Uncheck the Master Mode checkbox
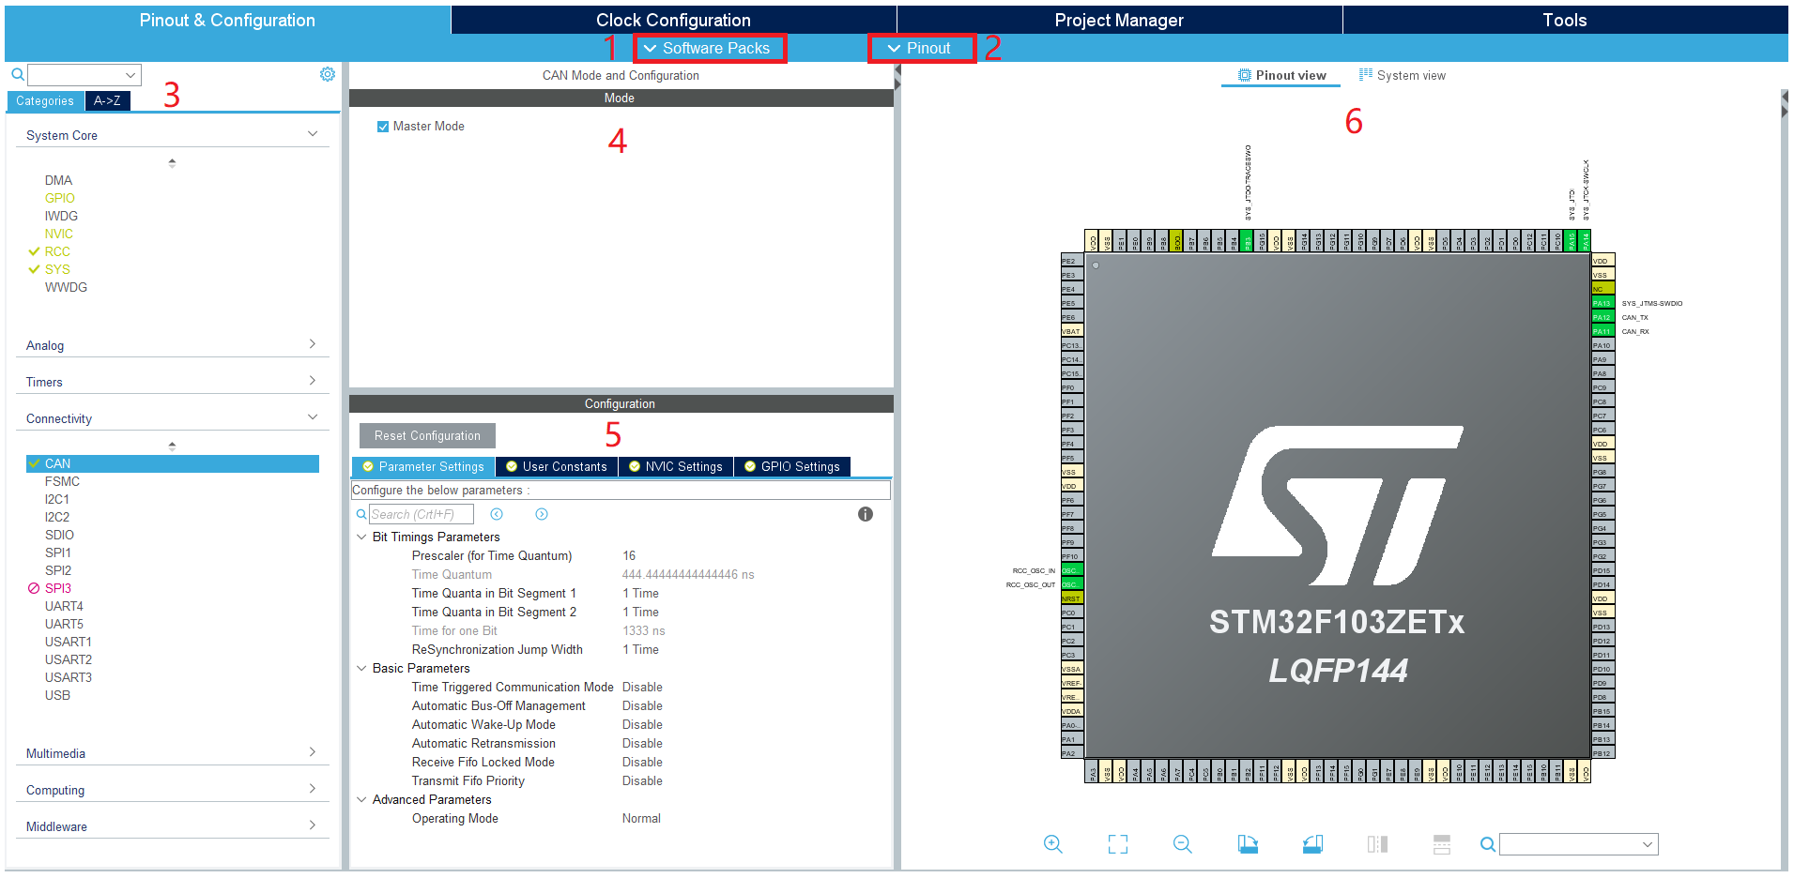 tap(383, 127)
